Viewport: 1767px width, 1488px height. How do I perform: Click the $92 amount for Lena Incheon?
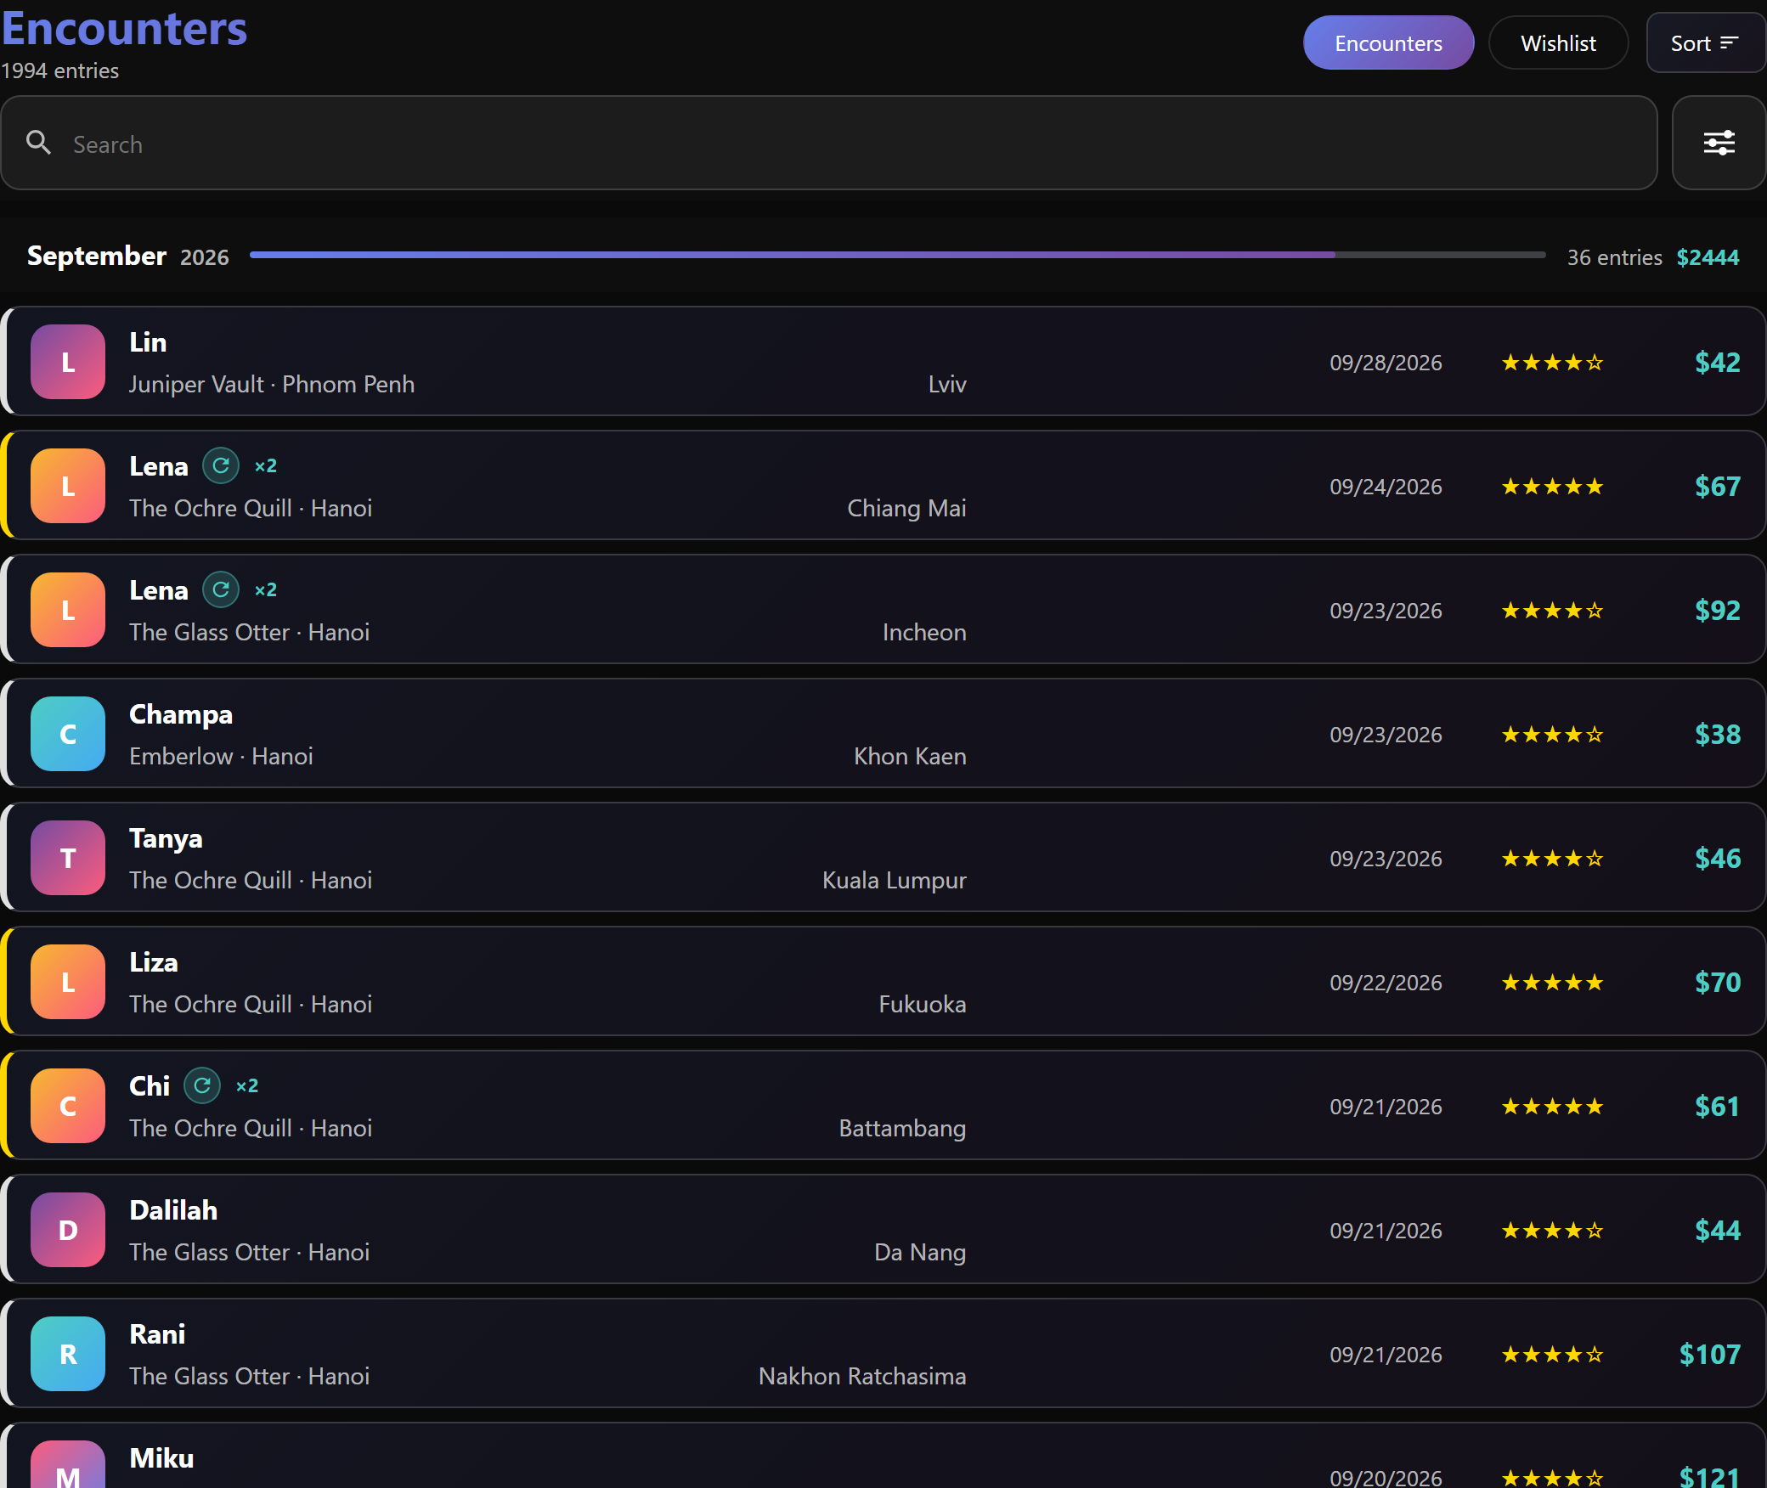pyautogui.click(x=1717, y=610)
